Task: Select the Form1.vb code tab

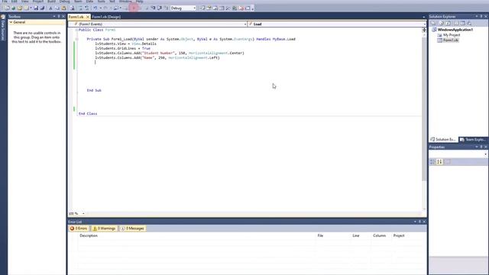Action: pos(76,17)
